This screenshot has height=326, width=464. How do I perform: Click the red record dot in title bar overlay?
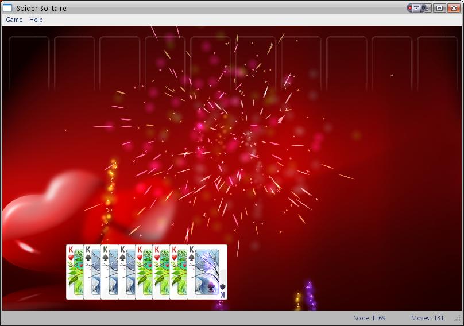tap(410, 8)
